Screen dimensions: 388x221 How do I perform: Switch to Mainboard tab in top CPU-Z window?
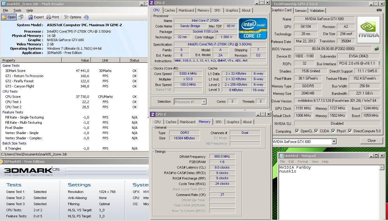point(186,10)
